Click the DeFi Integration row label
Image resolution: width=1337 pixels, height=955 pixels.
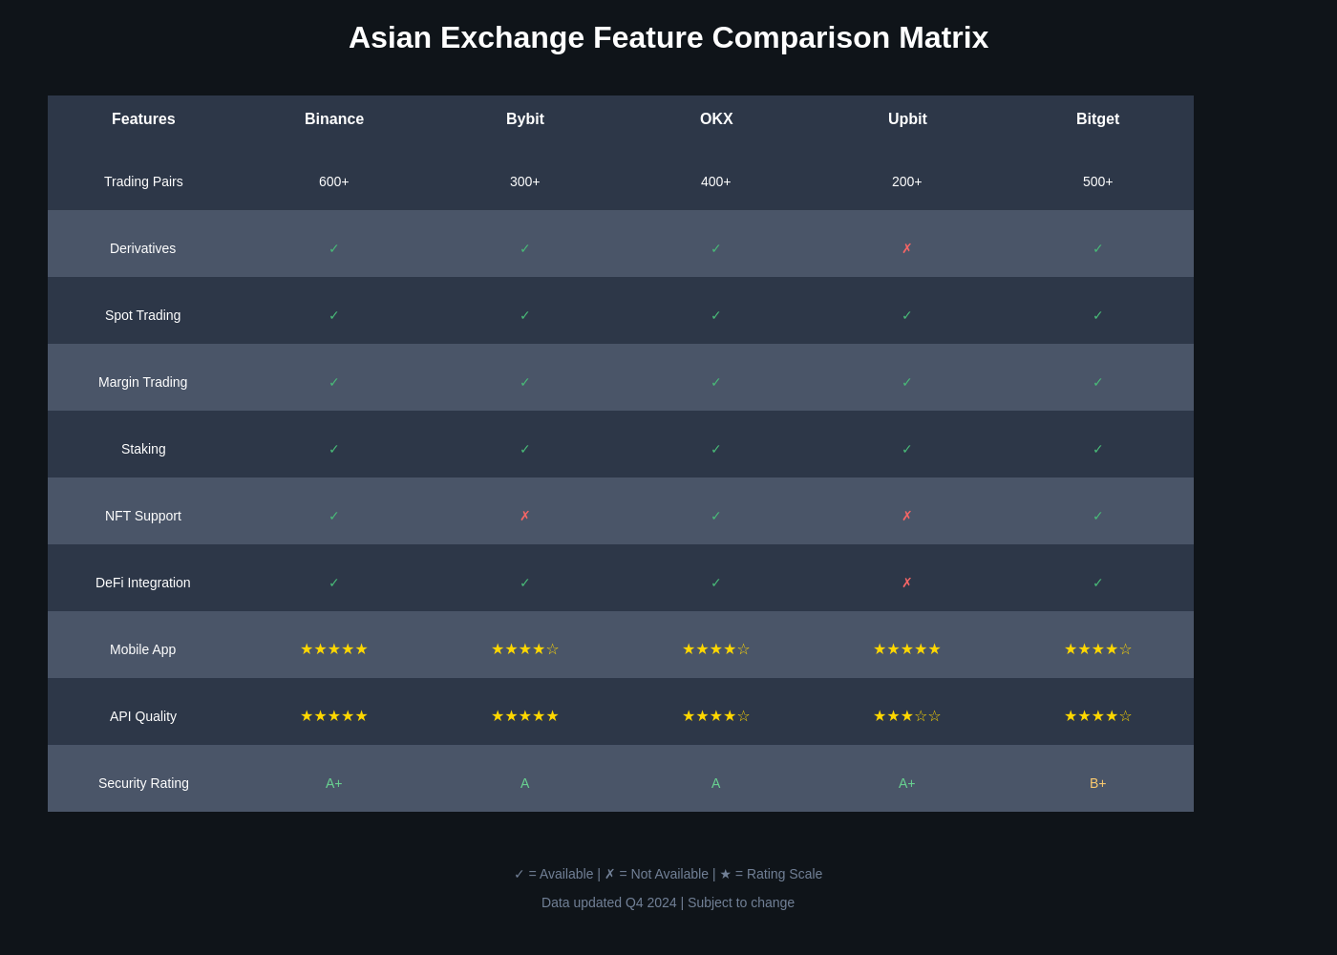coord(143,583)
